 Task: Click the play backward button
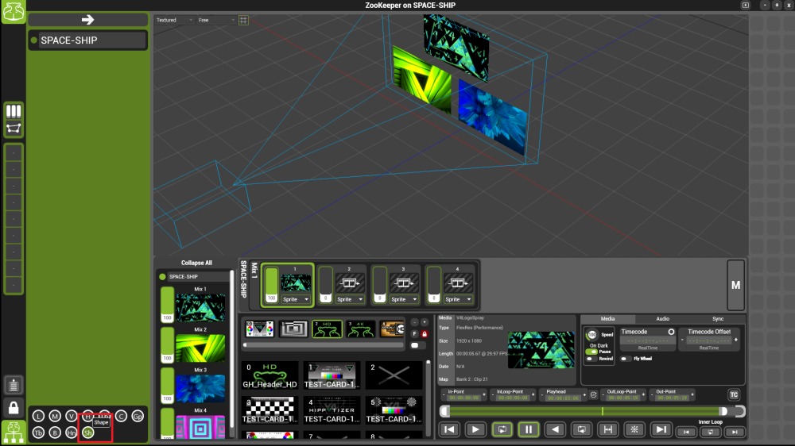pyautogui.click(x=555, y=430)
